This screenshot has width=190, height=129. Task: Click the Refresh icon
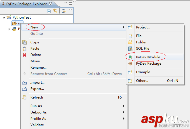24,97
